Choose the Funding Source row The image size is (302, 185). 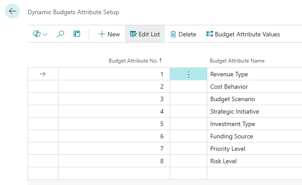click(x=231, y=137)
